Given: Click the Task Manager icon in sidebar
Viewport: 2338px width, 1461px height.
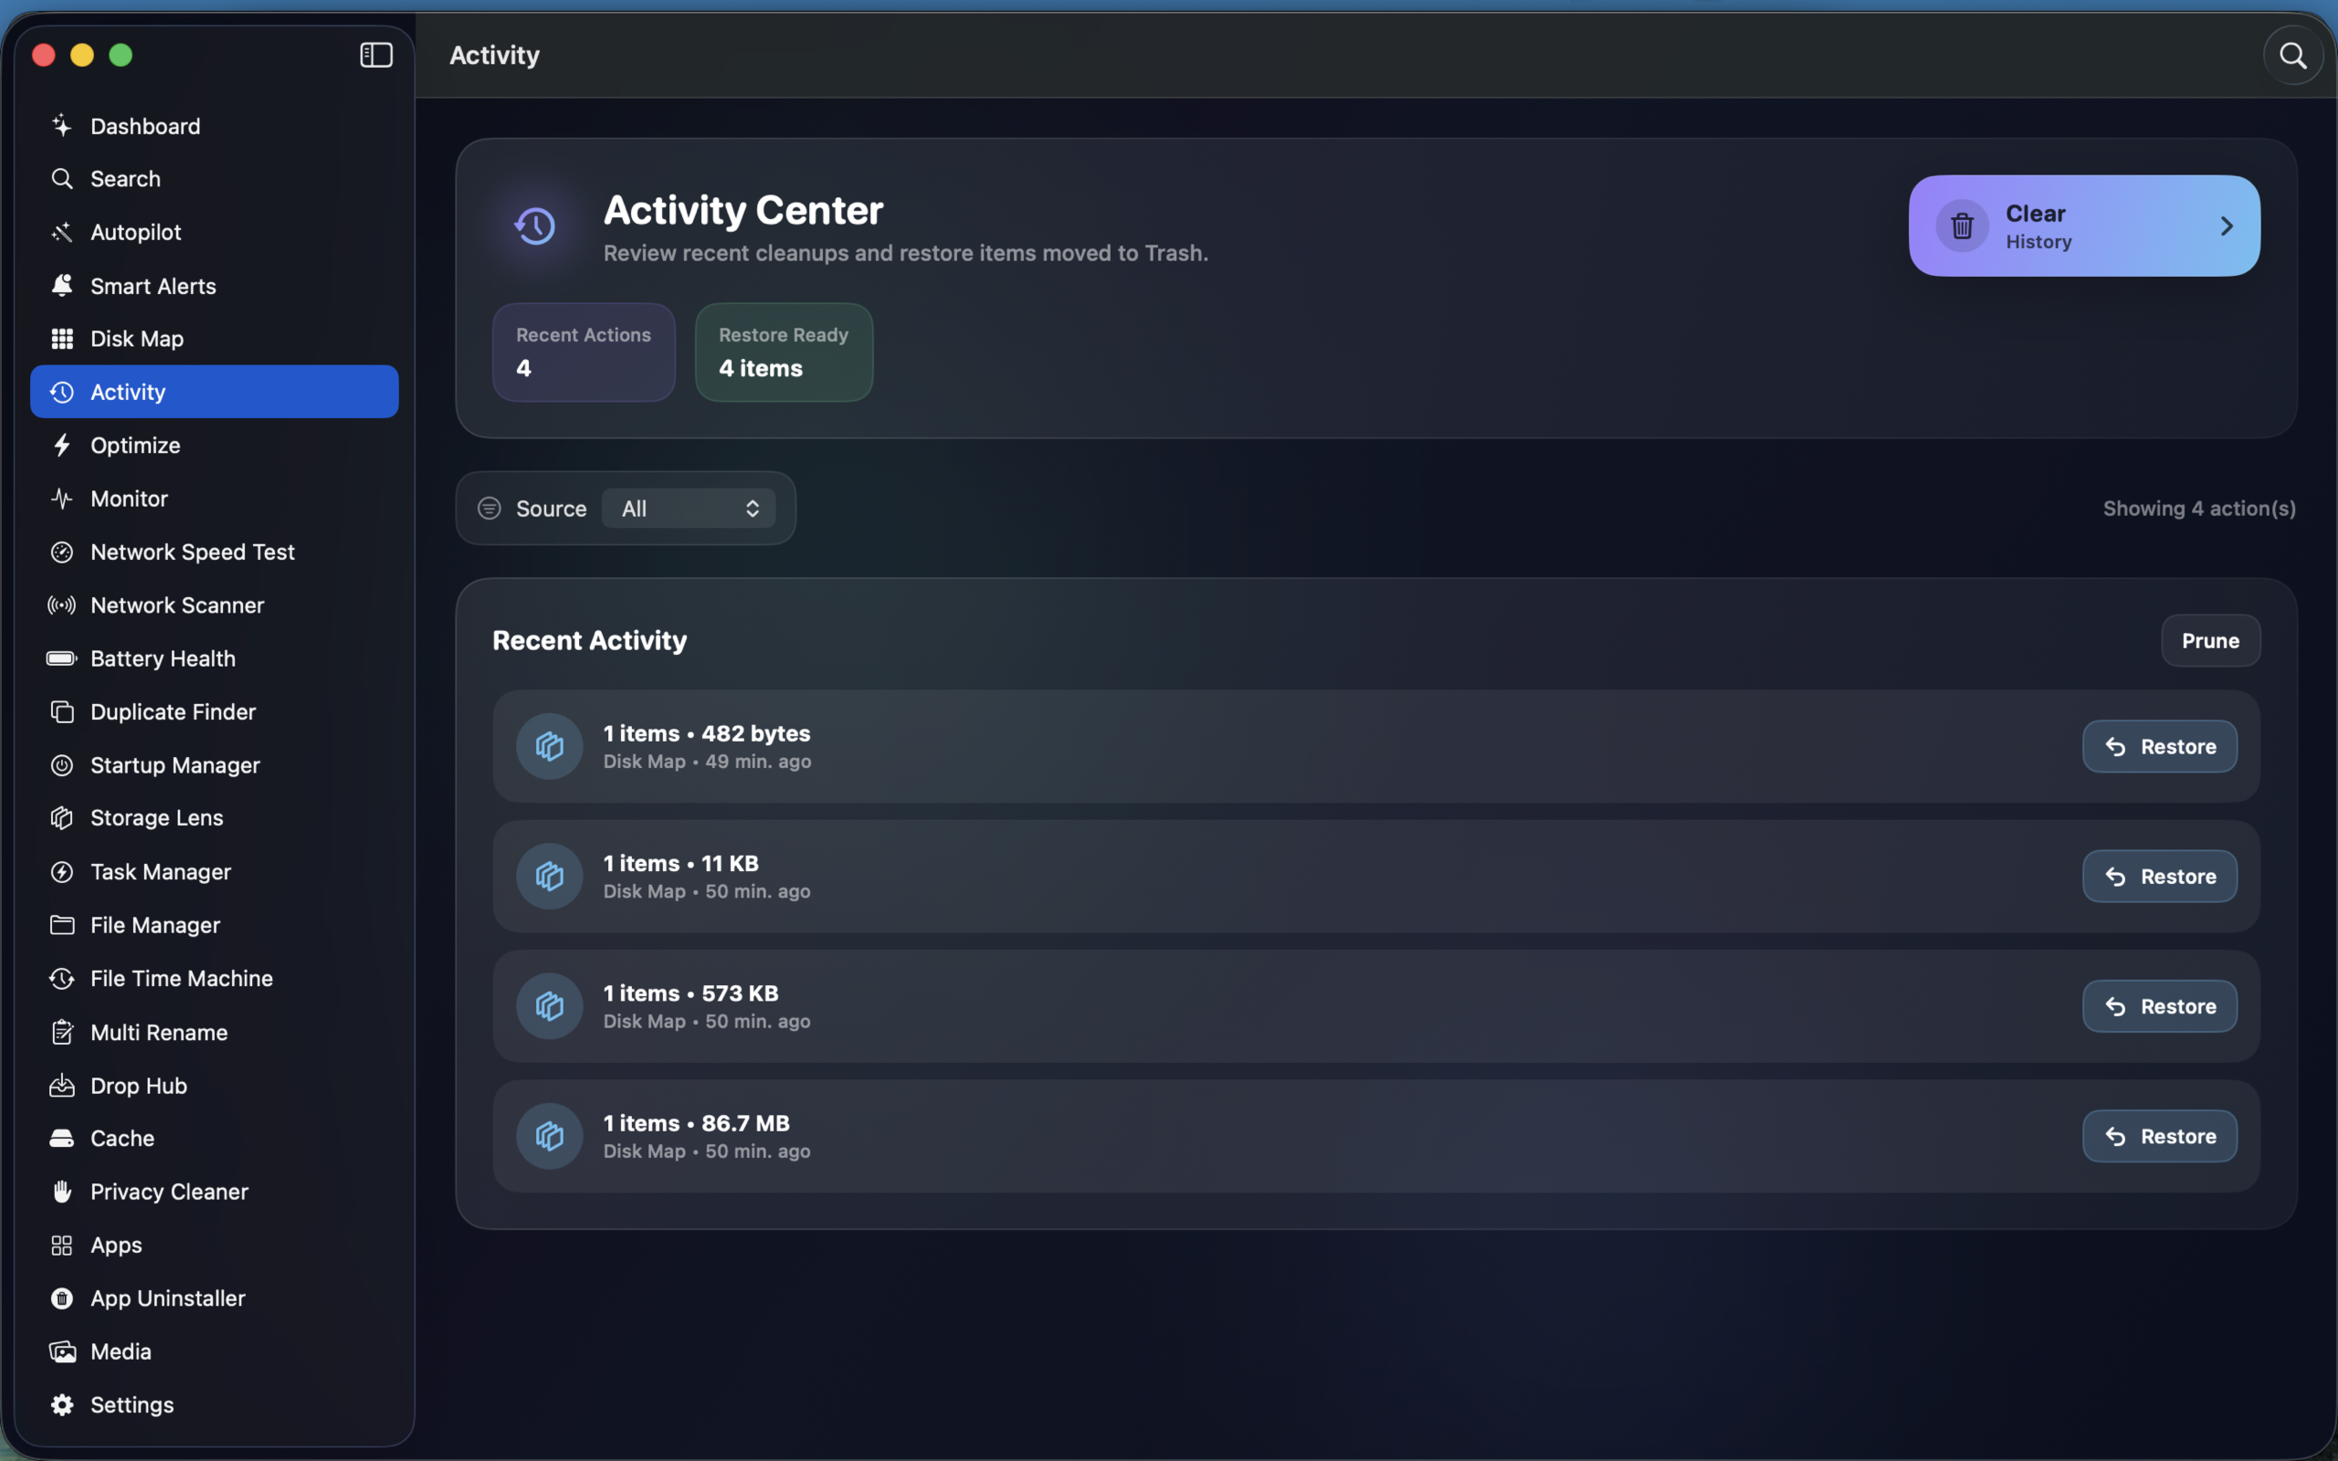Looking at the screenshot, I should [x=62, y=871].
